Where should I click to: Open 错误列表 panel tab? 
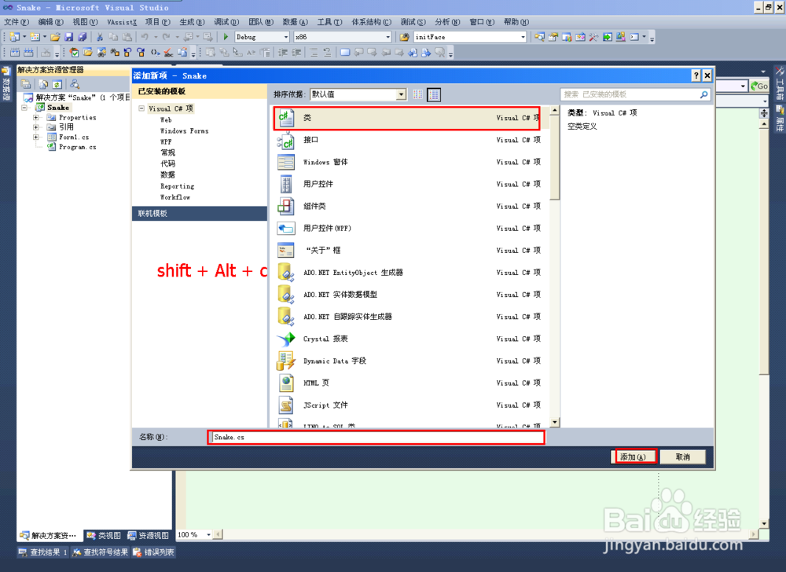coord(154,552)
